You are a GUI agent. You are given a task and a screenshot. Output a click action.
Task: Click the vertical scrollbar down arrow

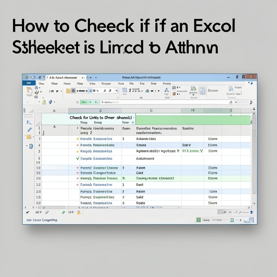(x=254, y=203)
